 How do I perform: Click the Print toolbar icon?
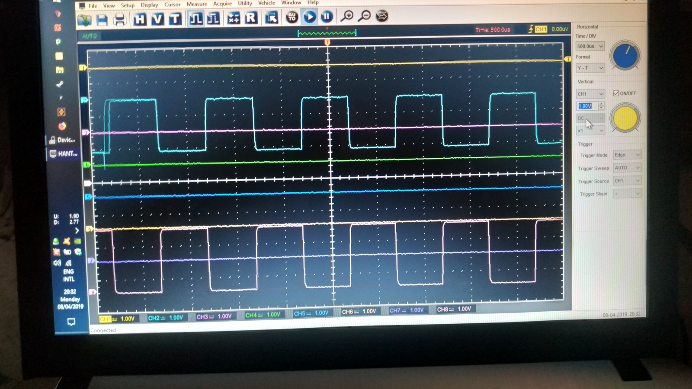[120, 20]
